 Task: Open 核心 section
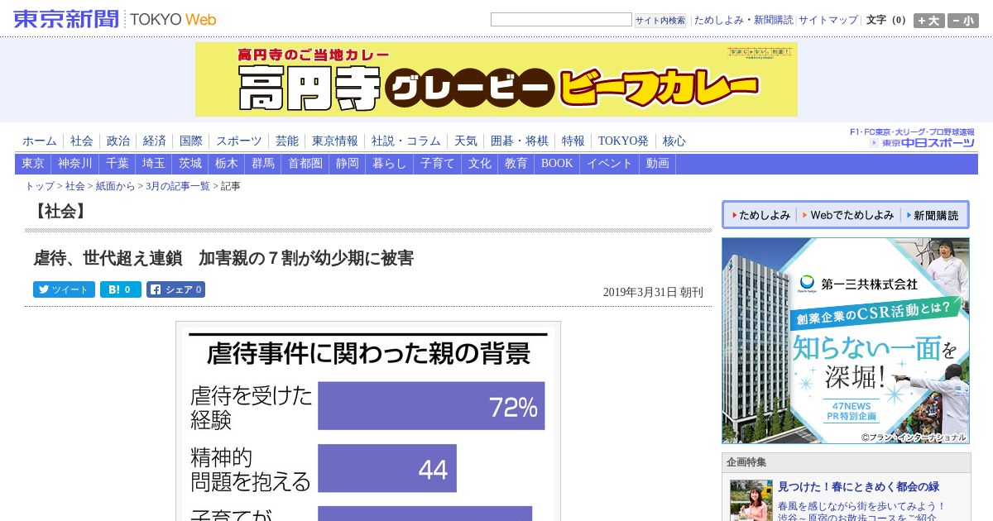pos(674,141)
